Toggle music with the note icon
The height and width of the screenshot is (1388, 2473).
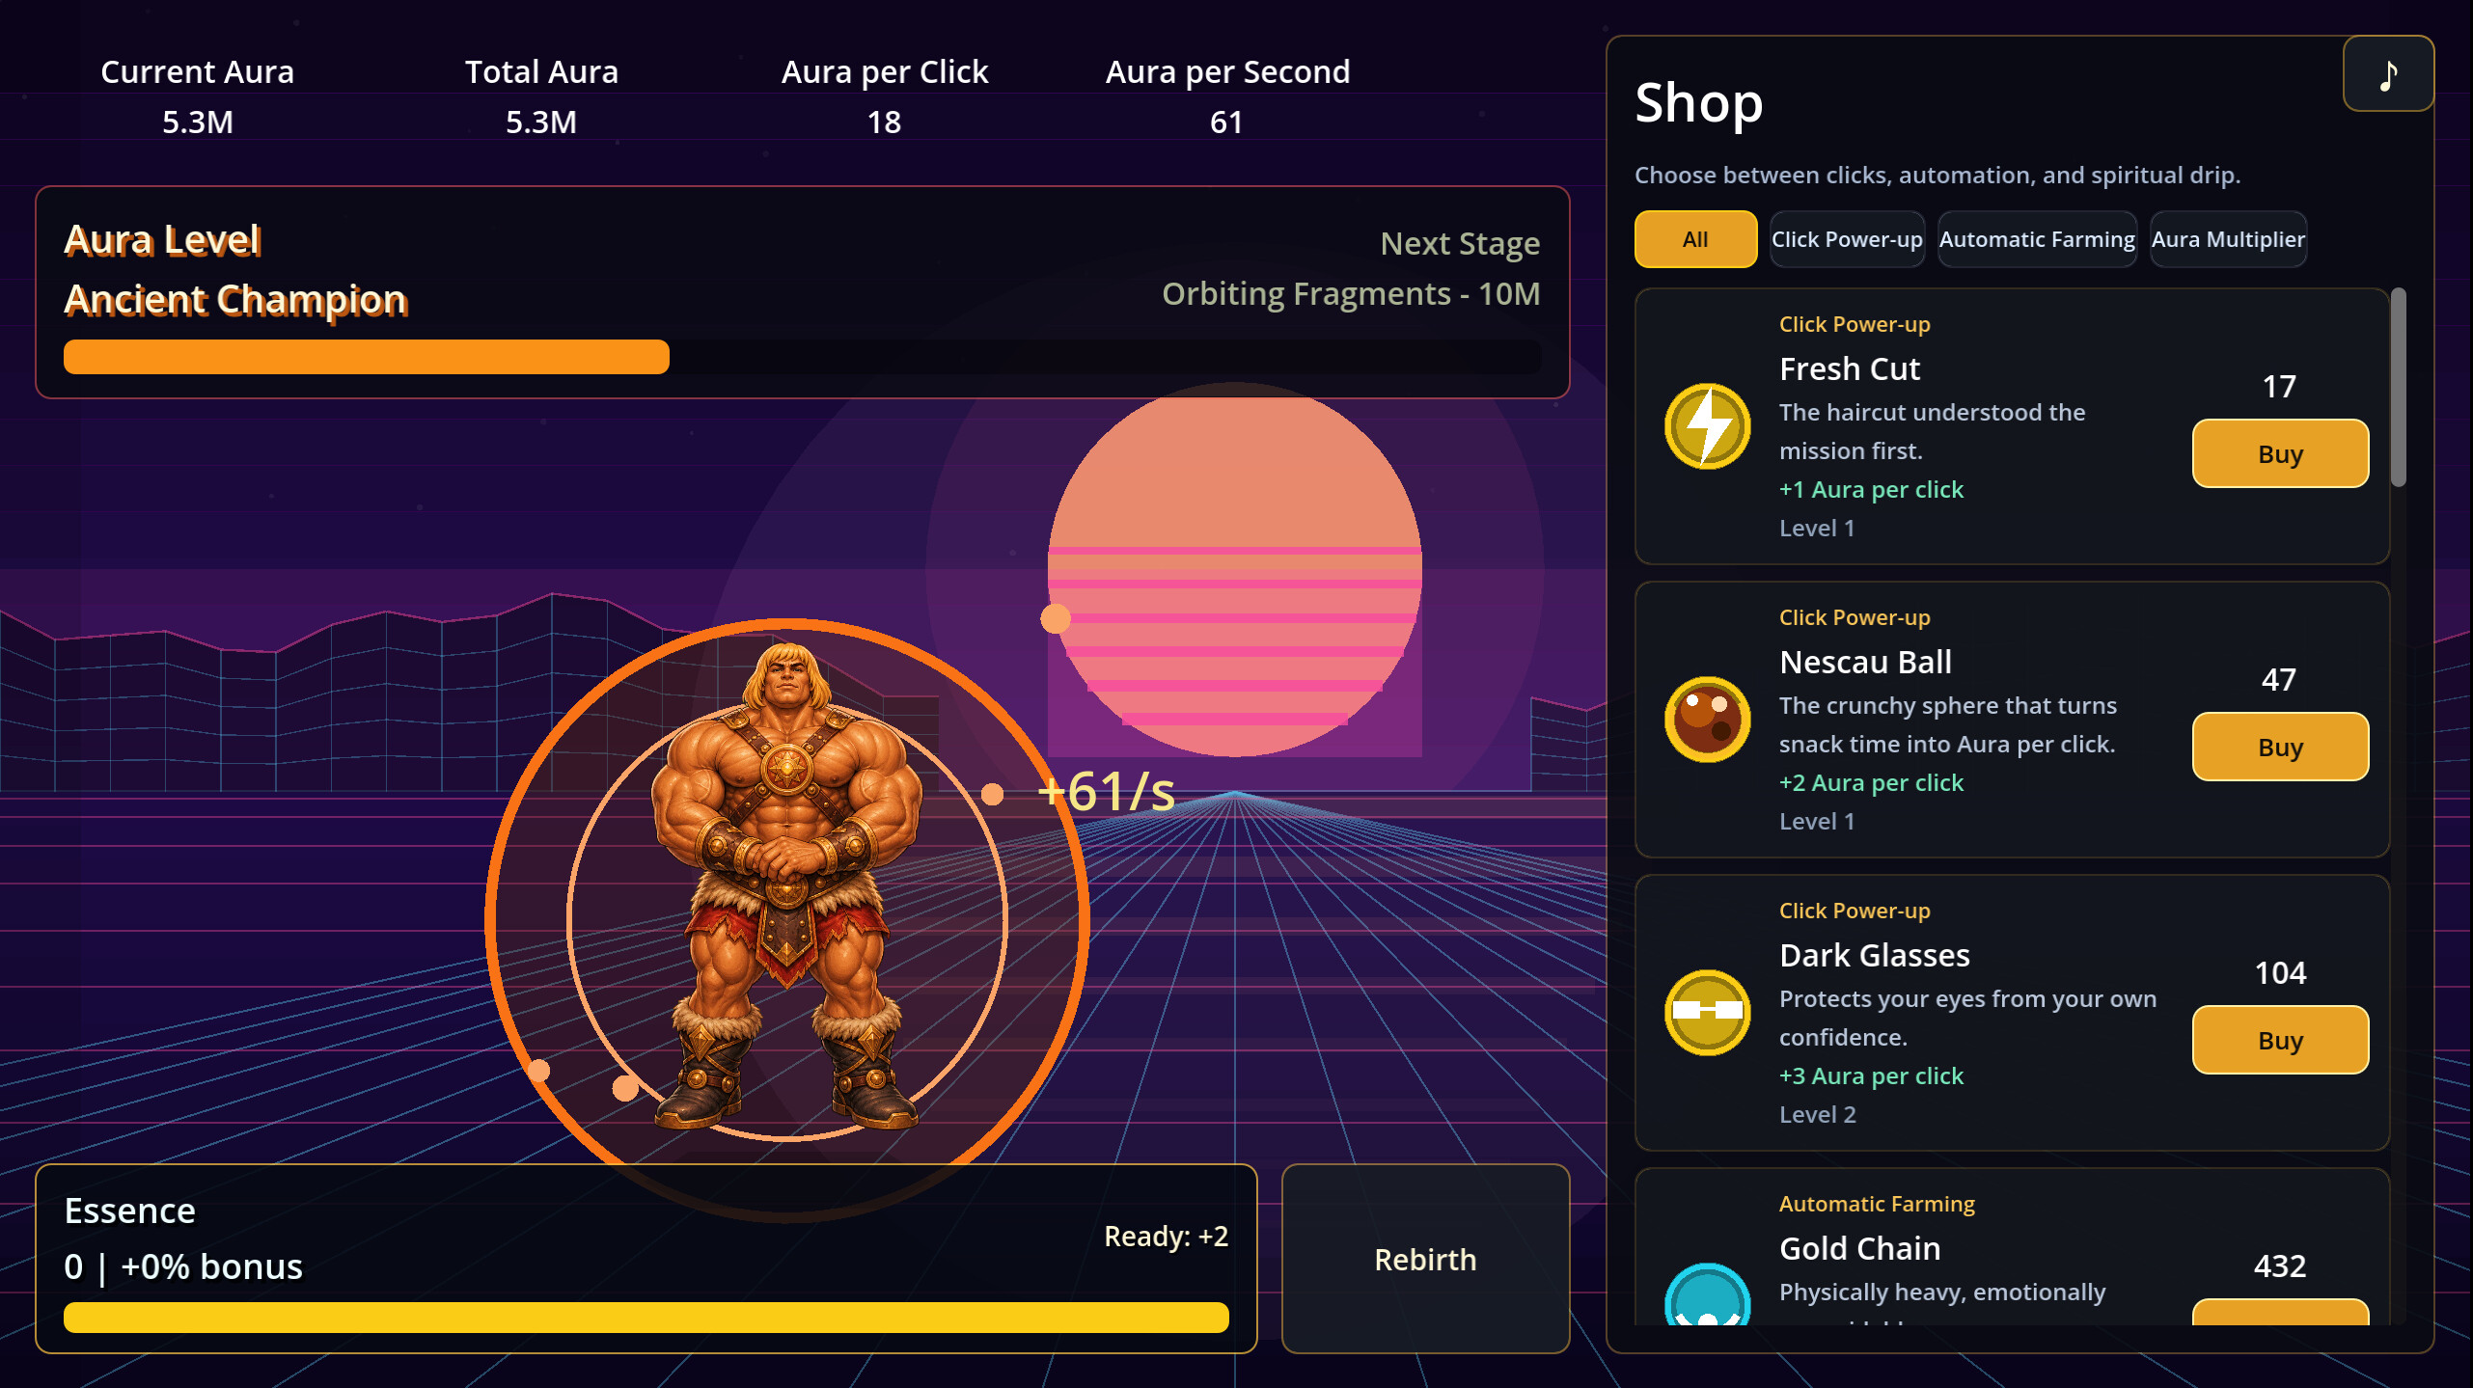2387,74
